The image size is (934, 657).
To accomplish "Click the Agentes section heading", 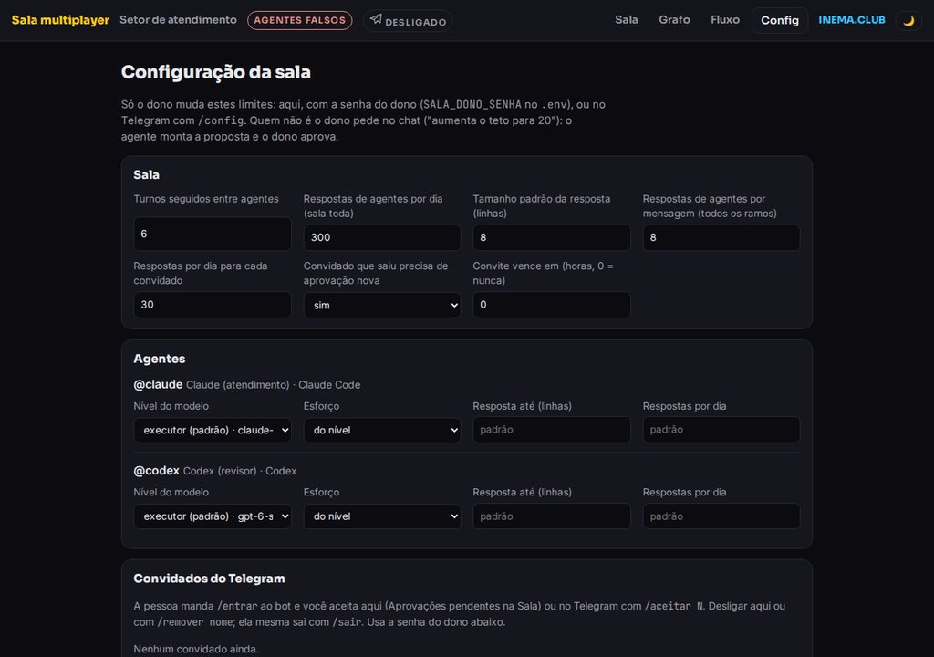I will 159,359.
